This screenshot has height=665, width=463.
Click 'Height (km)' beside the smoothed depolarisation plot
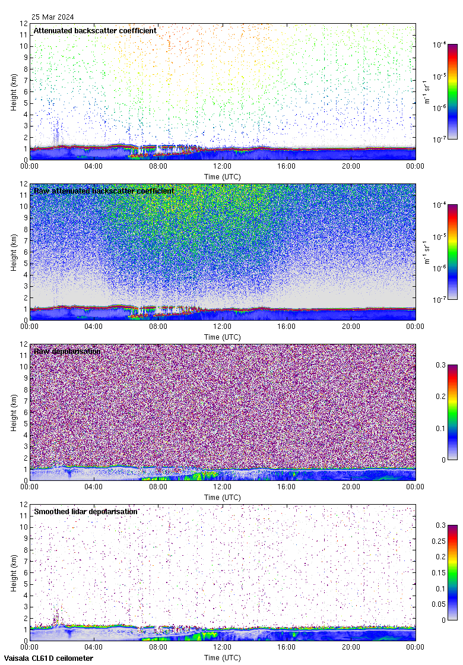coord(14,575)
